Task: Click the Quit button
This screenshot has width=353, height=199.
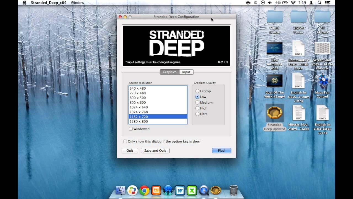Action: 130,151
